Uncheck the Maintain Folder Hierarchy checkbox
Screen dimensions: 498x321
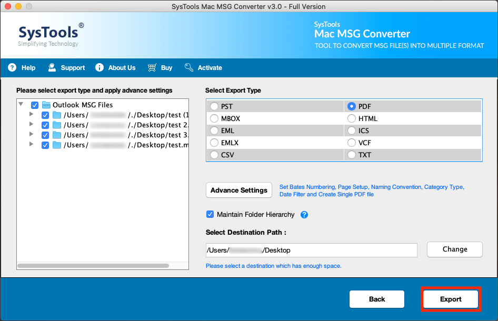coord(210,214)
